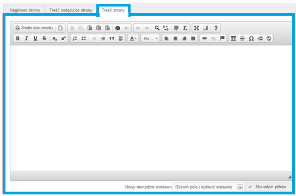Switch to Treść wstępu do strony tab
Screen dimensions: 296x196
(71, 10)
